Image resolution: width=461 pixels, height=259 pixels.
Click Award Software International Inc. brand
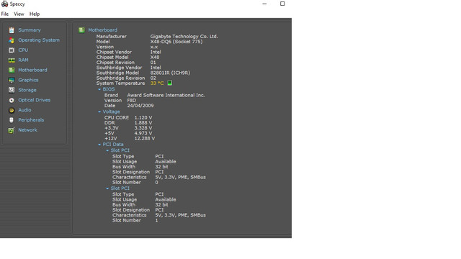(166, 95)
